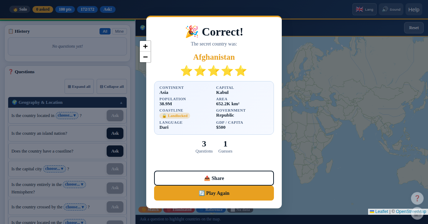Open the 'located in' choose dropdown
This screenshot has height=224, width=428.
pyautogui.click(x=67, y=116)
